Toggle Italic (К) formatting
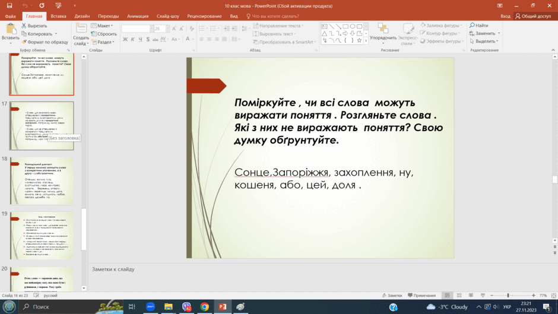 click(133, 39)
